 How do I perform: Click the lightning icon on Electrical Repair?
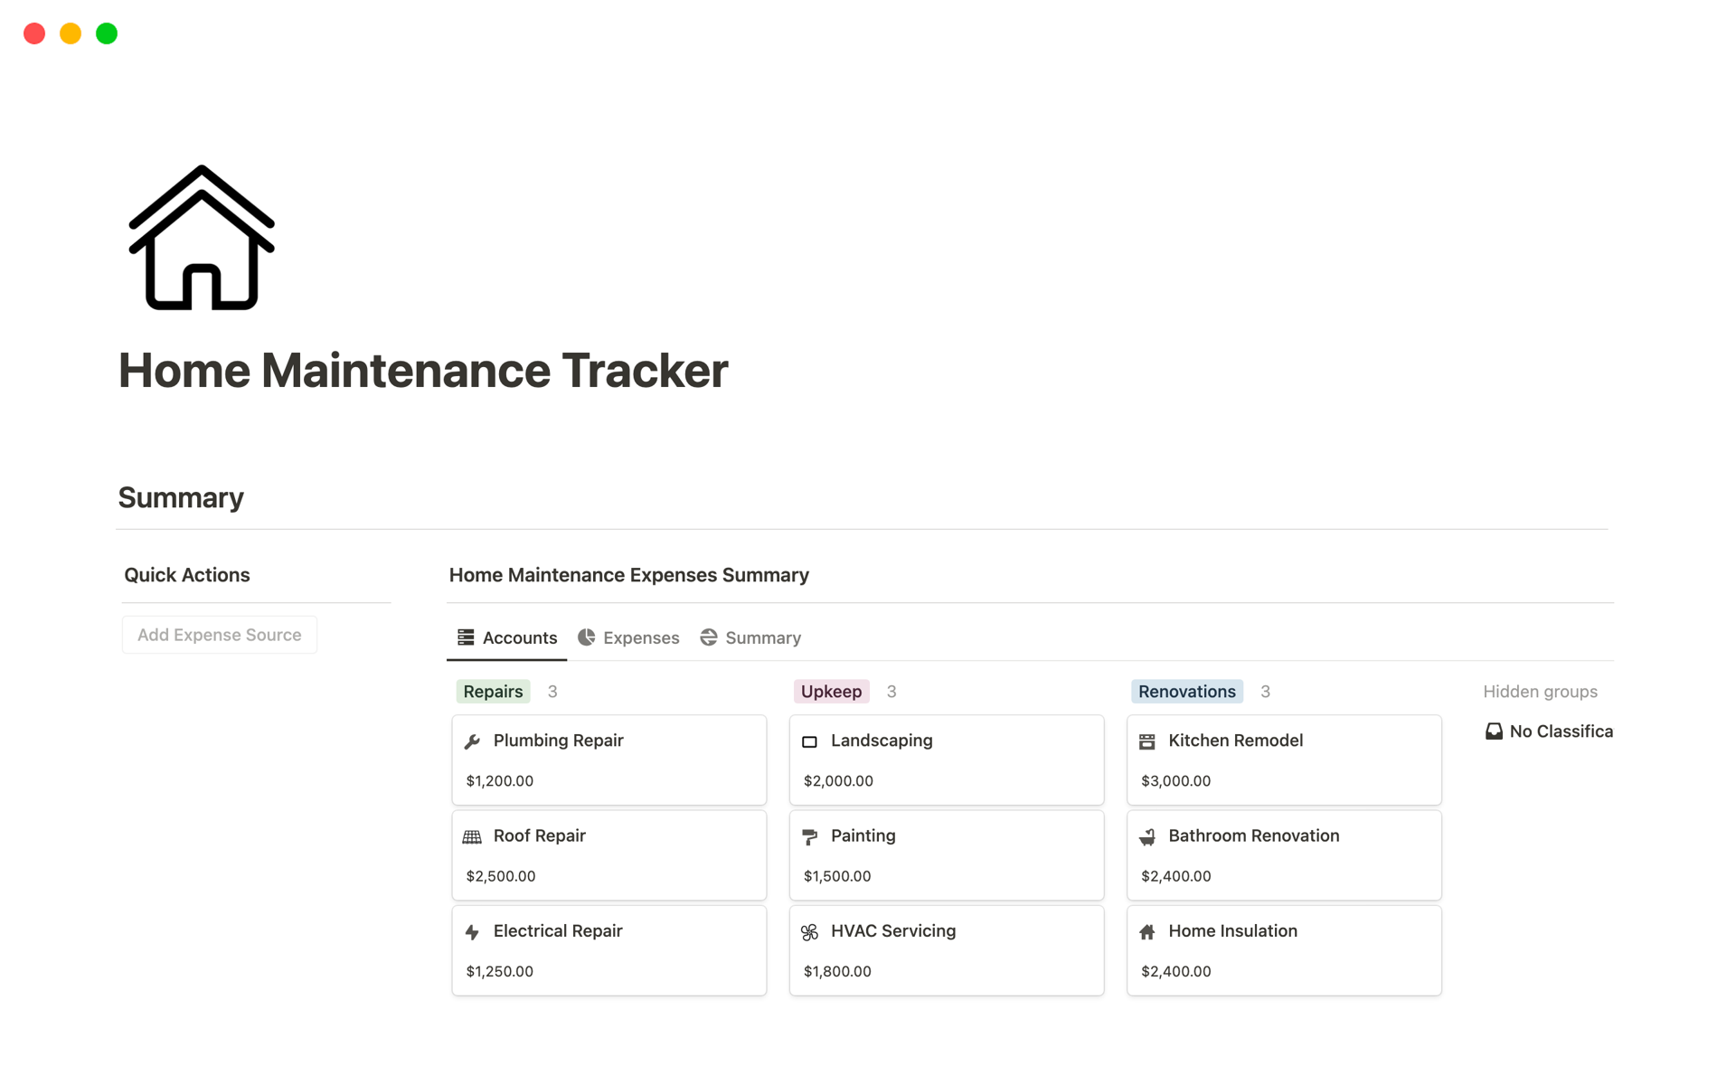coord(473,930)
